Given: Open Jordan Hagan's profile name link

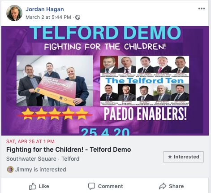Looking at the screenshot, I should [x=45, y=9].
